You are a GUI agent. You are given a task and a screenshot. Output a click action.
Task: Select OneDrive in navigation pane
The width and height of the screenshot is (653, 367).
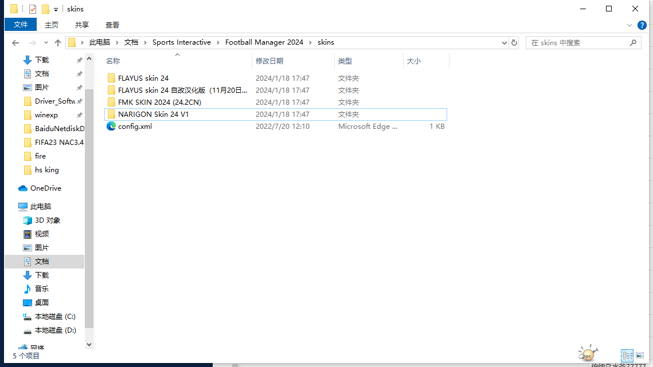pos(45,188)
